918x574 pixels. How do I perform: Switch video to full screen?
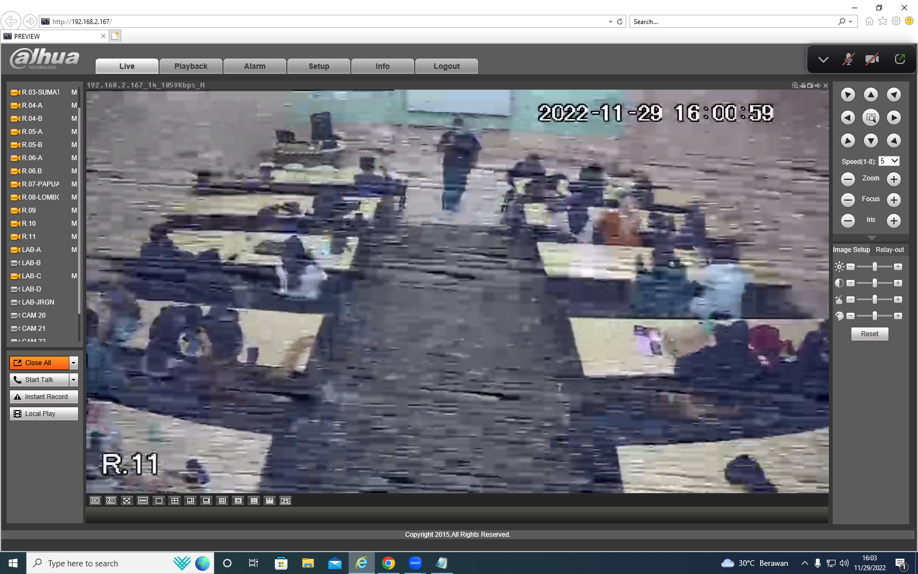click(x=127, y=501)
